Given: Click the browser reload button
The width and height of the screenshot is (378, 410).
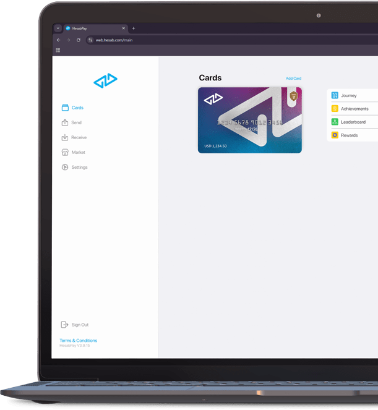Looking at the screenshot, I should (x=79, y=40).
